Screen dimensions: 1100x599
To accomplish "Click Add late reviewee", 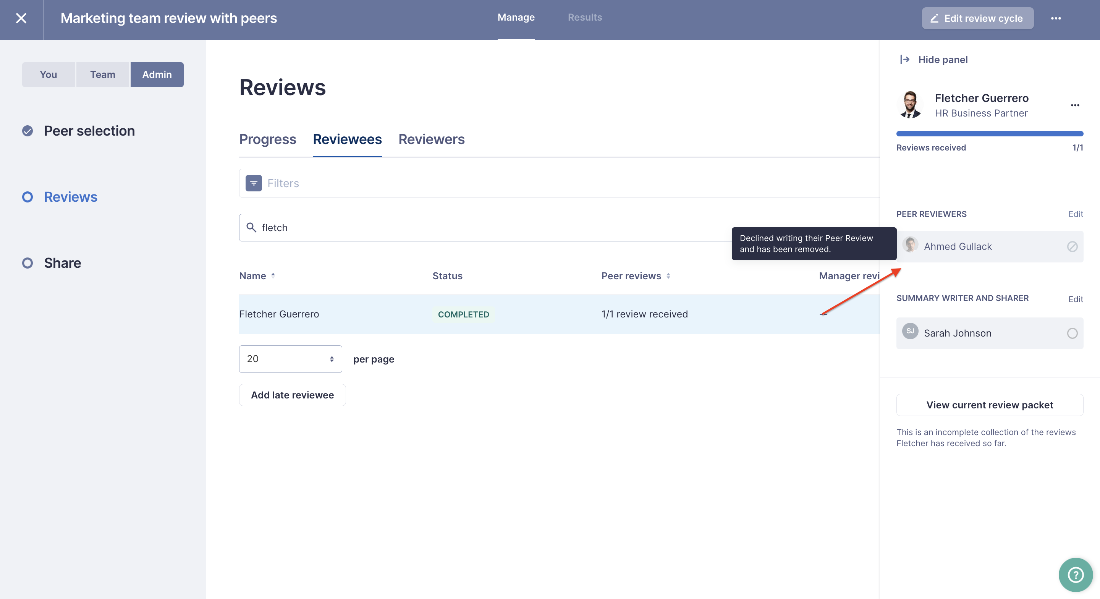I will pos(292,395).
